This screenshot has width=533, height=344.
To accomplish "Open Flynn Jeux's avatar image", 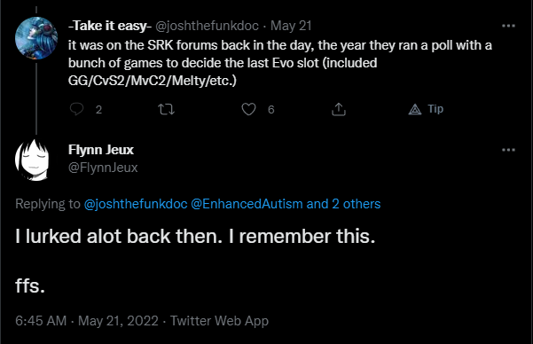I will tap(33, 160).
